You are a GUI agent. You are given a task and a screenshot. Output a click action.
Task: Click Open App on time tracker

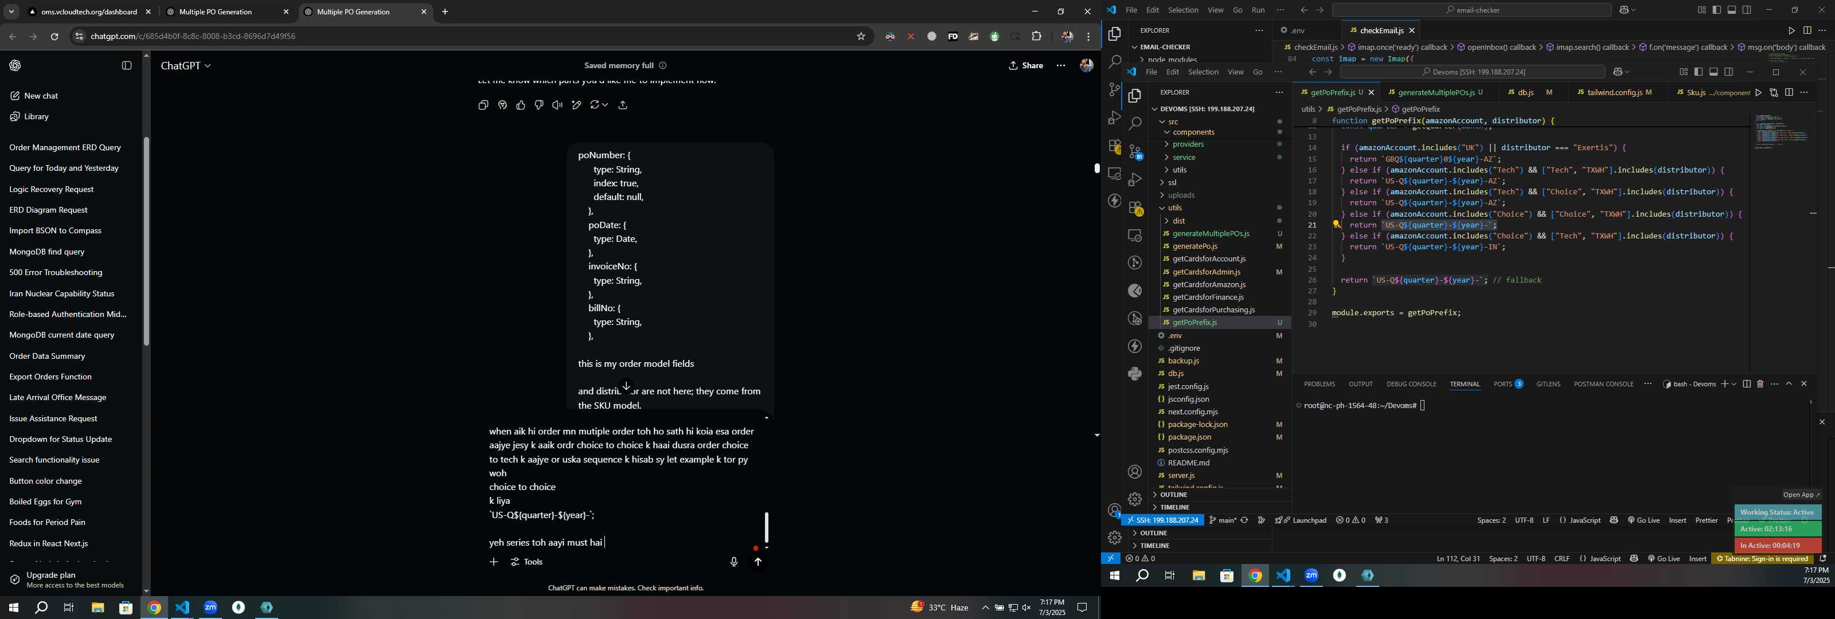click(x=1801, y=495)
